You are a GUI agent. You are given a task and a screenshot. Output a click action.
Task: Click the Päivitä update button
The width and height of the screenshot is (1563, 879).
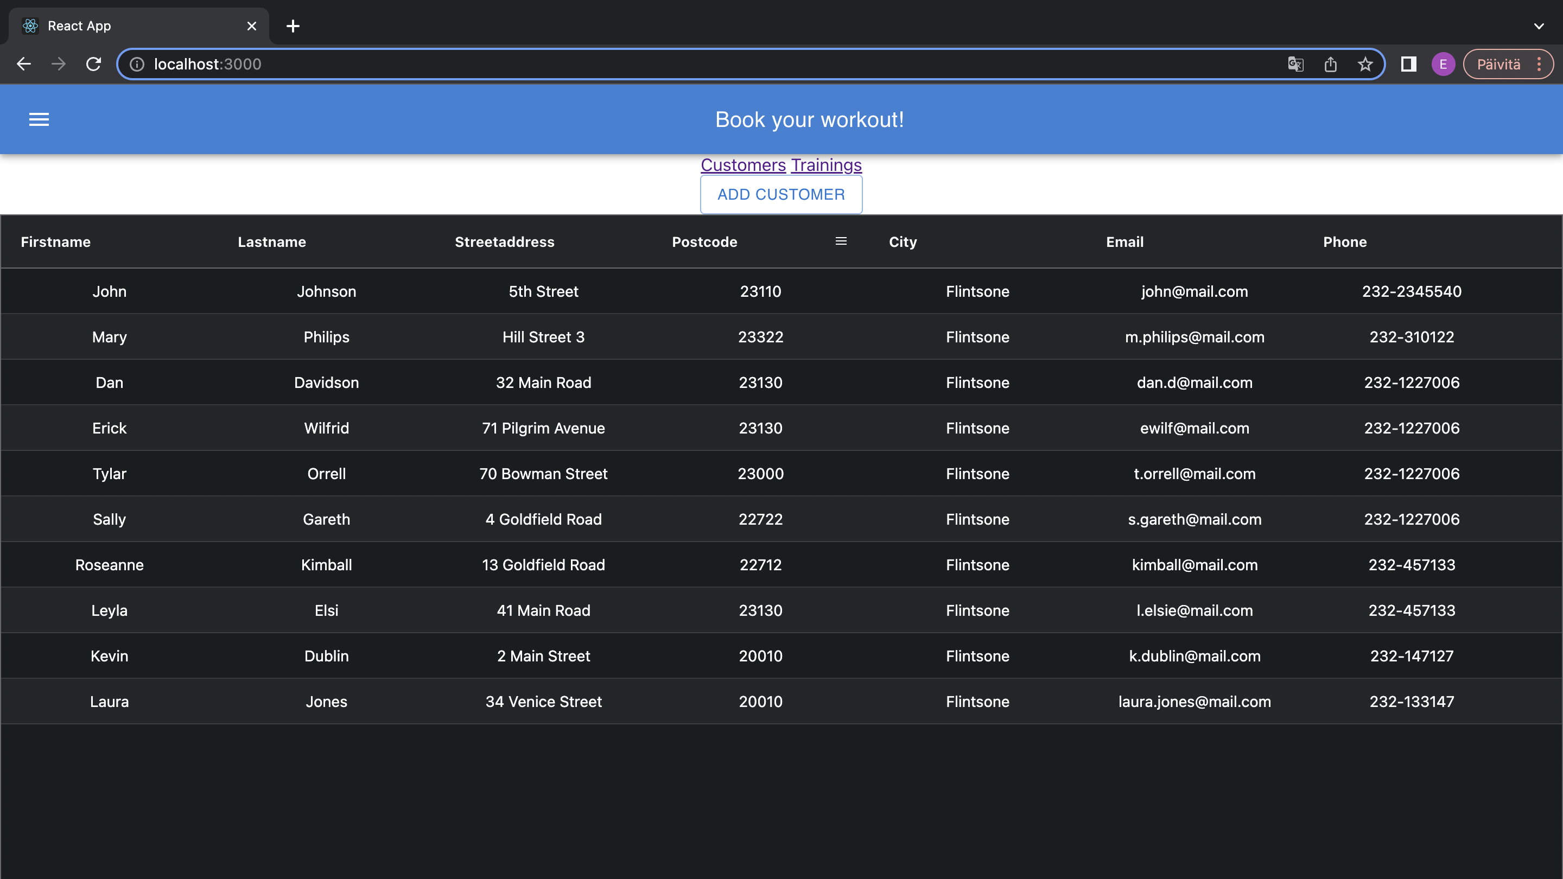pos(1498,65)
